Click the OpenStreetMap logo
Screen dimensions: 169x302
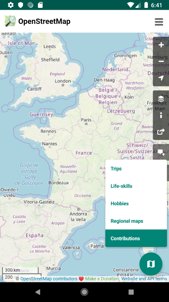(x=11, y=21)
